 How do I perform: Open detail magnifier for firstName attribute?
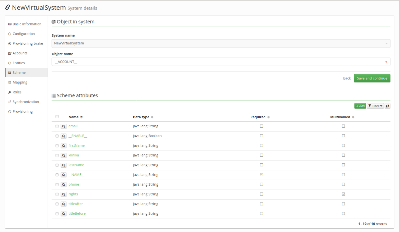tap(64, 146)
